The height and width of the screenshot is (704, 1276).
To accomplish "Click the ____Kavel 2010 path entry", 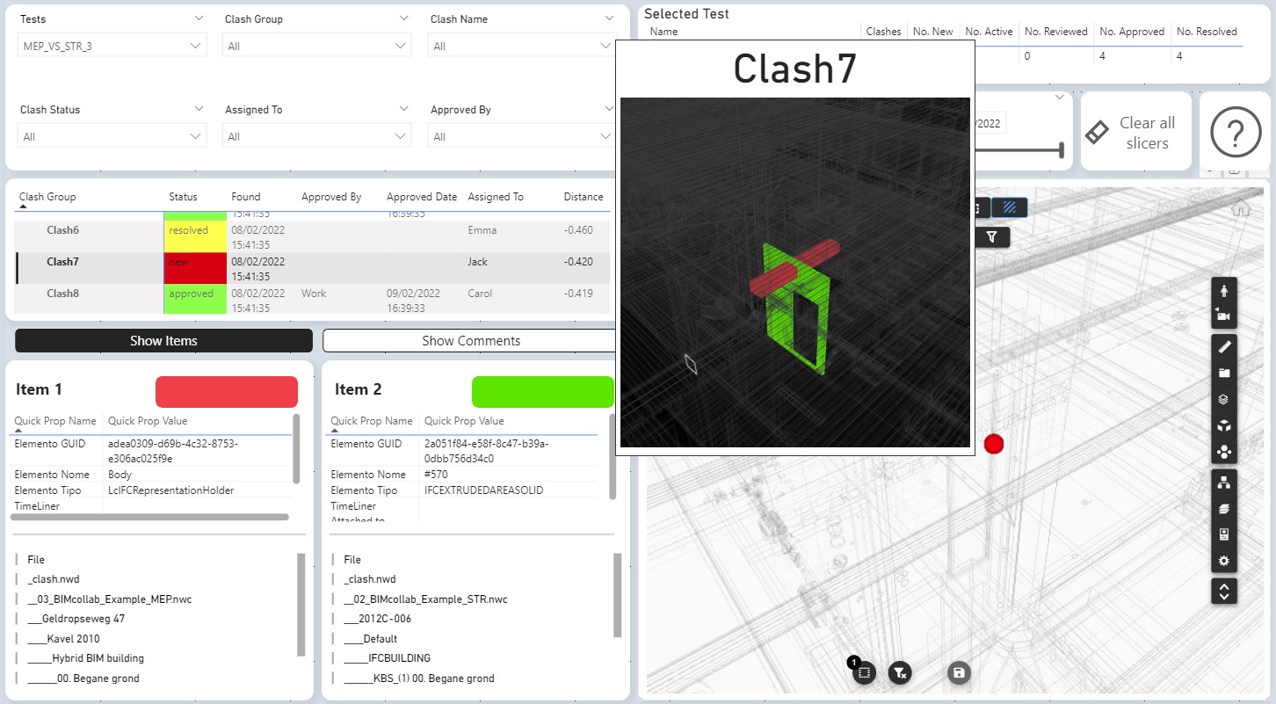I will point(63,639).
